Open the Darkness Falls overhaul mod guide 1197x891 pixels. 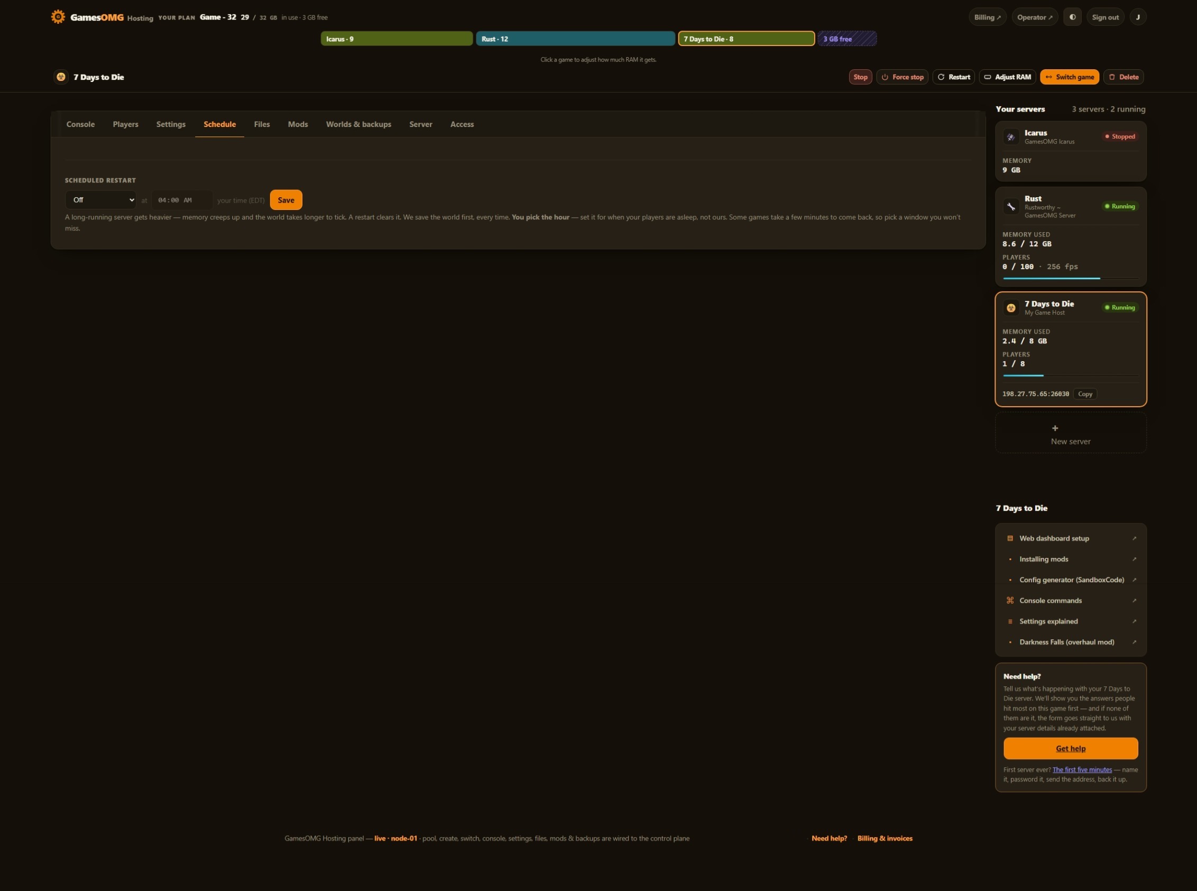tap(1070, 642)
